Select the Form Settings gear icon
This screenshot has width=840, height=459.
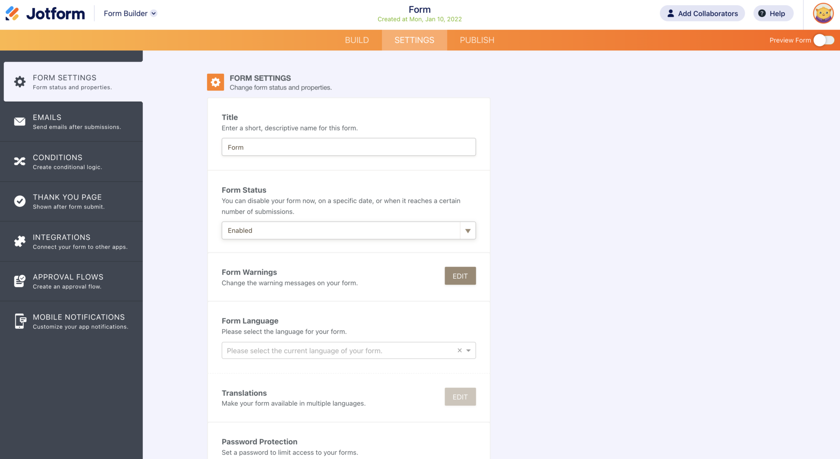coord(20,81)
